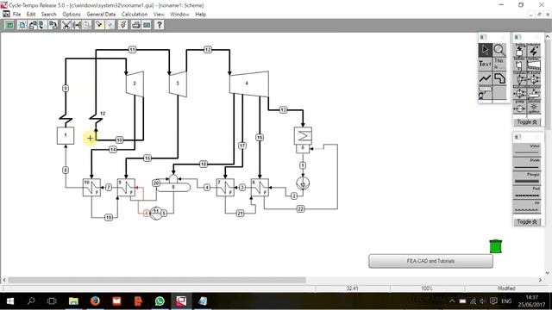Click the printer toolbar icon
Screen dimensions: 552x310
[x=136, y=25]
